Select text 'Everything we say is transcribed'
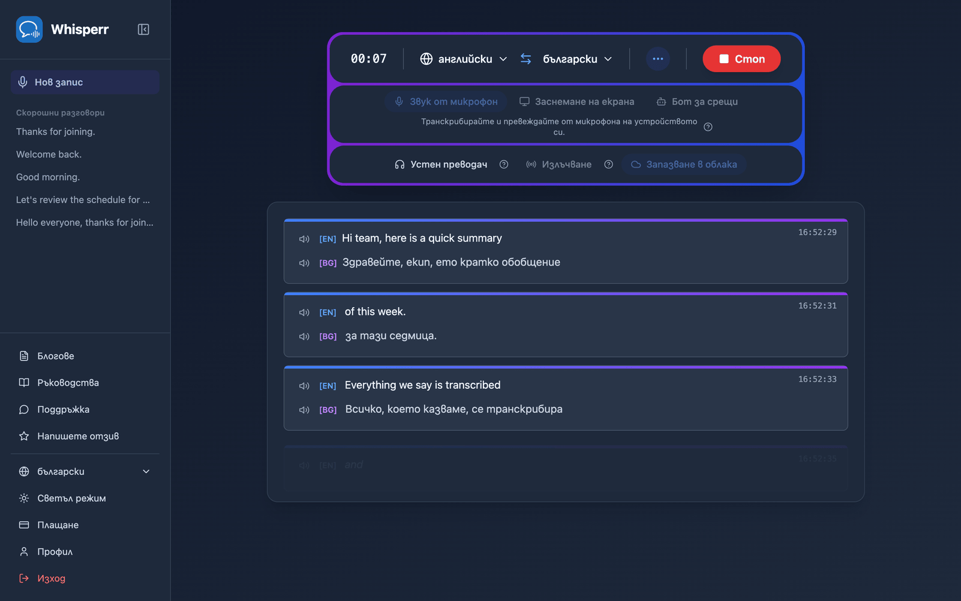The height and width of the screenshot is (601, 961). pyautogui.click(x=422, y=385)
